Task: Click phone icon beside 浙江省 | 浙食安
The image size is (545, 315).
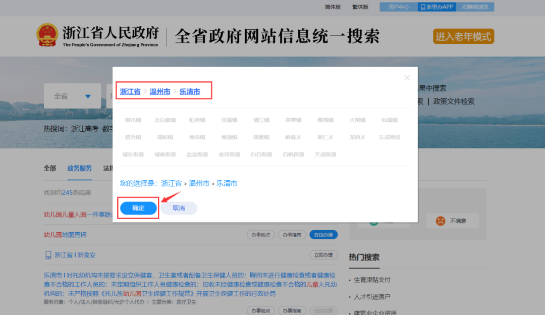Action: point(48,255)
